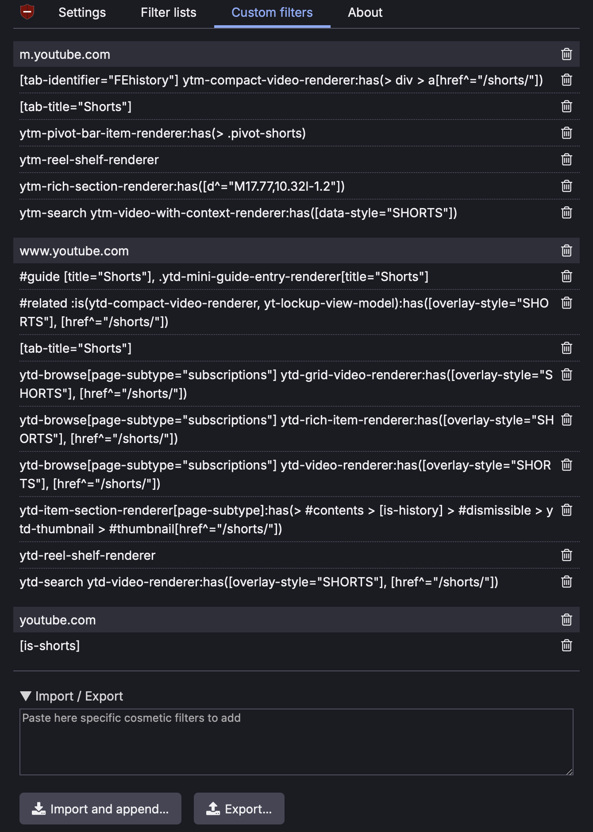Delete the ytm-rich-section-renderer filter
The width and height of the screenshot is (593, 832).
[567, 186]
